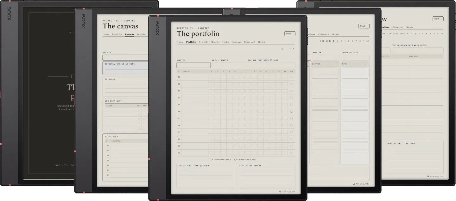This screenshot has width=456, height=201.
Task: Select the Portfolio tab on the portfolio page
Action: click(x=191, y=42)
